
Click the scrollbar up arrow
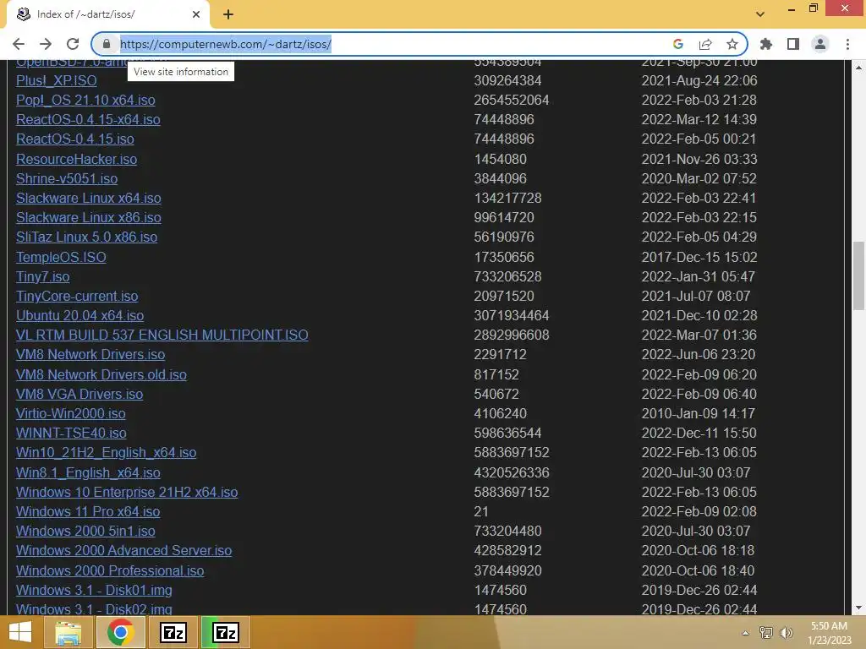[x=858, y=68]
